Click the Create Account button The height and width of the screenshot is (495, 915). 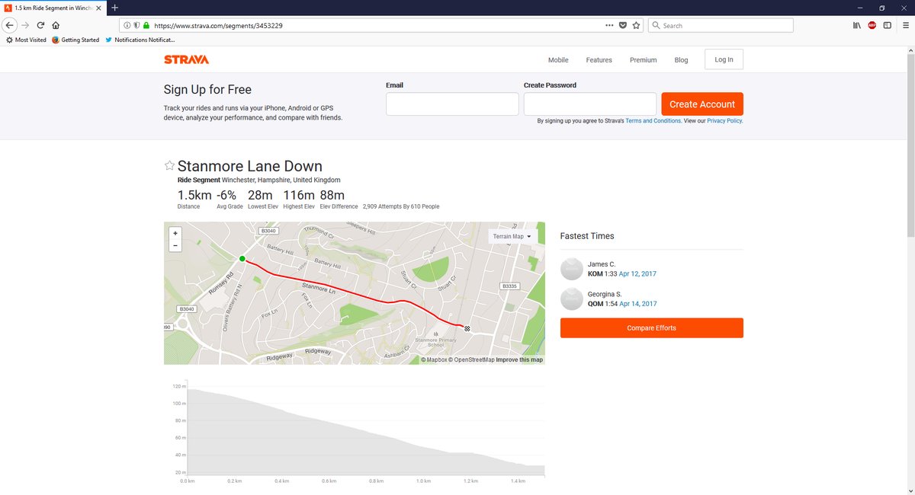coord(702,104)
